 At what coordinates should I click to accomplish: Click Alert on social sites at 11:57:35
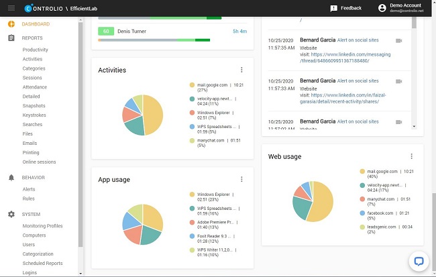[358, 40]
